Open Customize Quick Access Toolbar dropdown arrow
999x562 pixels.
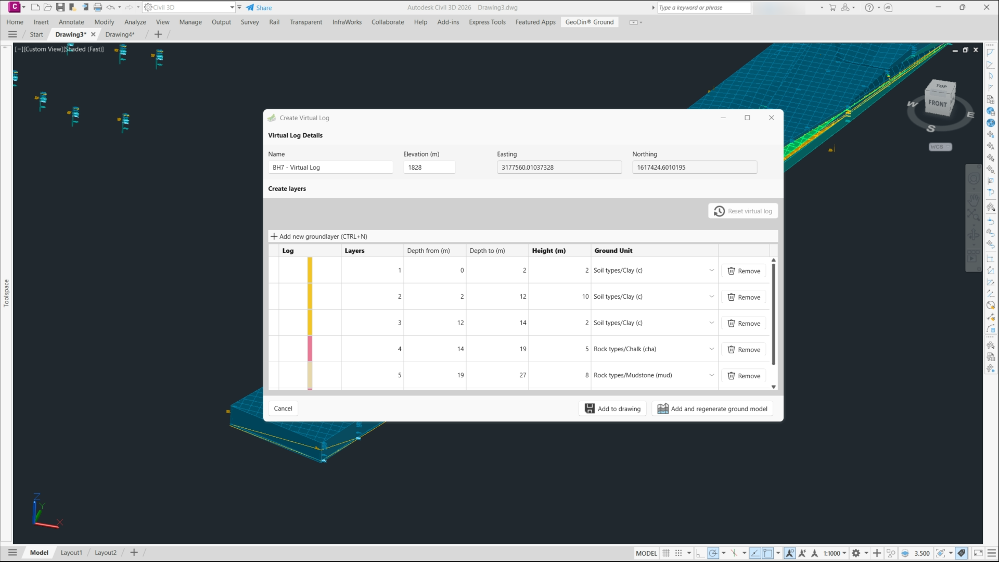[239, 7]
